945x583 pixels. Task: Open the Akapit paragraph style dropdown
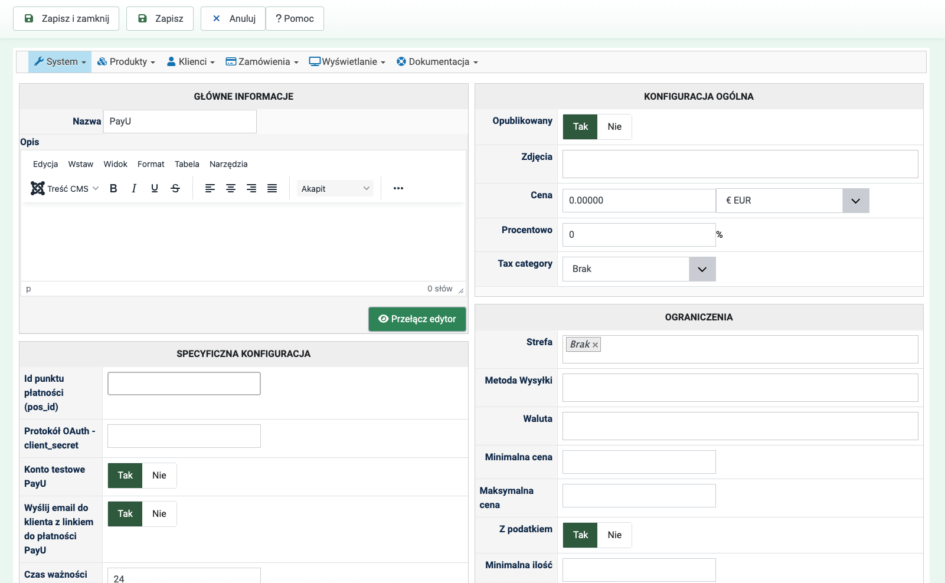[335, 189]
